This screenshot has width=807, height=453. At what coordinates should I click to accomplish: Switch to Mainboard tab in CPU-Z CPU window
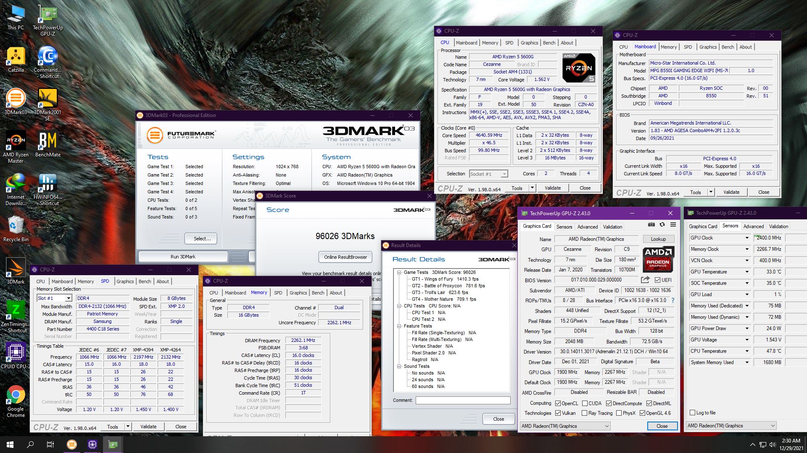click(x=466, y=43)
